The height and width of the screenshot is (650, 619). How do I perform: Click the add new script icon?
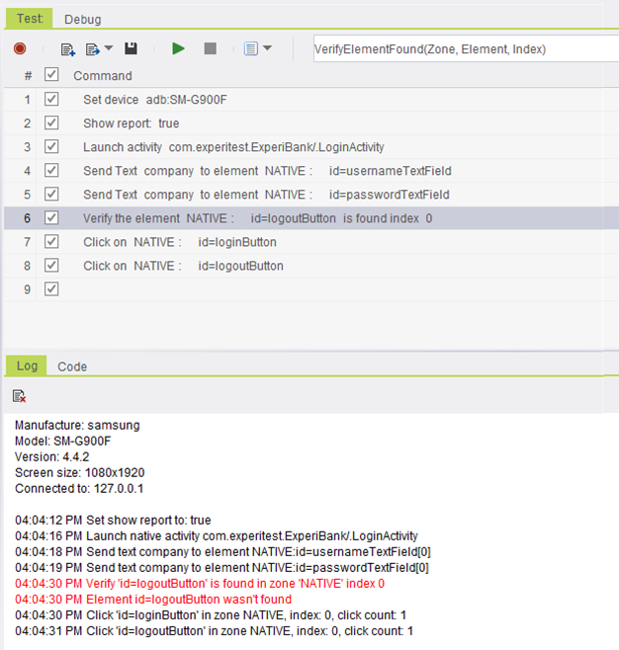pyautogui.click(x=67, y=48)
